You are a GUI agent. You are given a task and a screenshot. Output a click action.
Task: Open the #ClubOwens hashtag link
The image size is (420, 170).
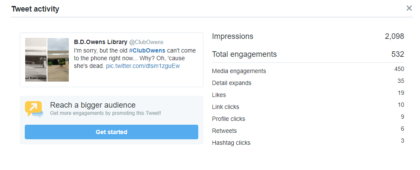pyautogui.click(x=147, y=50)
